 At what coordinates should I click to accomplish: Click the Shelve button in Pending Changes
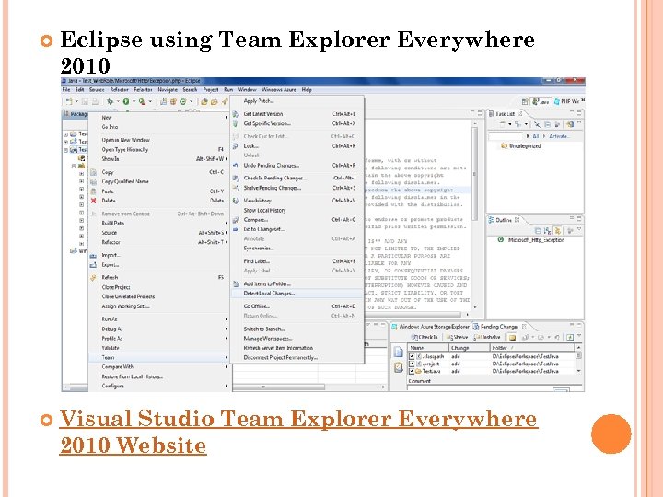(457, 337)
